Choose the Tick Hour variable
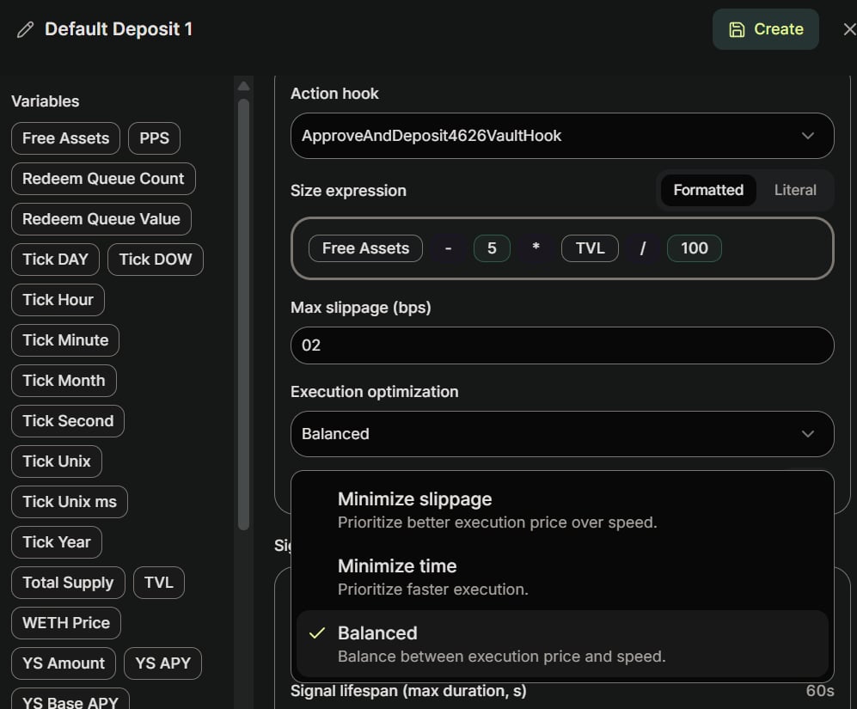This screenshot has width=857, height=709. click(x=58, y=300)
